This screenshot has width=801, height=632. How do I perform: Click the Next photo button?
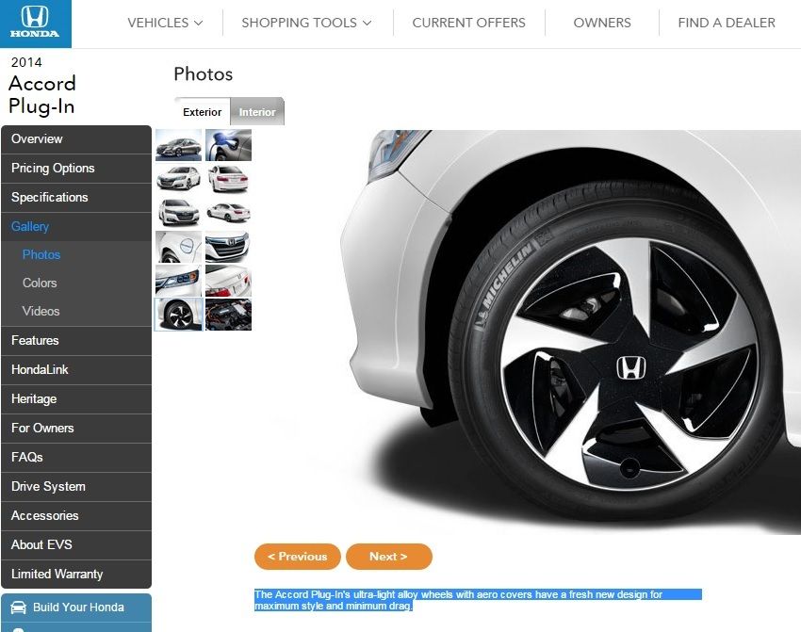coord(388,557)
